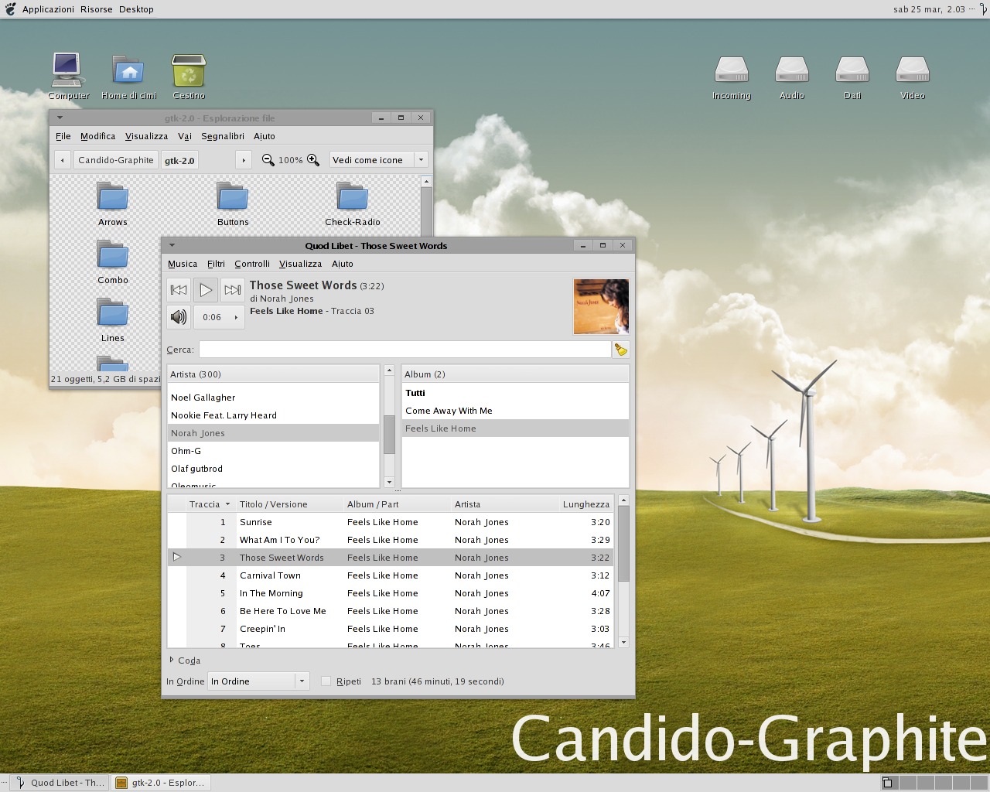
Task: Select the Carnival Town track
Action: (391, 575)
